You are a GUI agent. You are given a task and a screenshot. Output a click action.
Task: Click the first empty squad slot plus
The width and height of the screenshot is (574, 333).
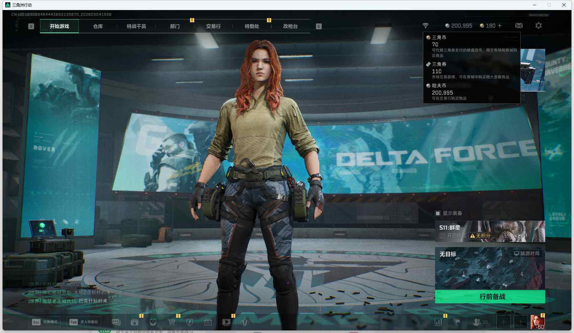point(503,322)
